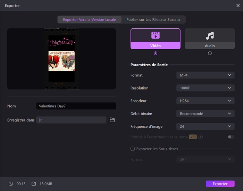Switch to Publier sur Les Réseaux Sociaux tab

point(153,19)
